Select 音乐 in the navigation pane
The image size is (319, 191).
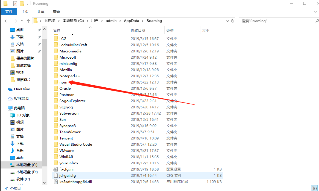click(x=20, y=150)
